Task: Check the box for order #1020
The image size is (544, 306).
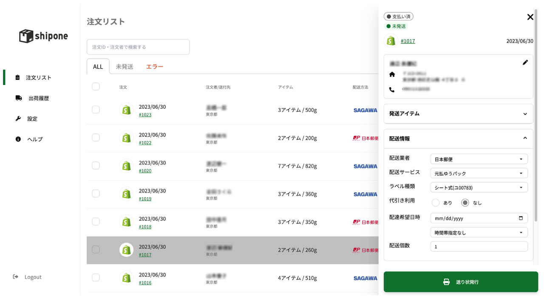Action: (96, 166)
